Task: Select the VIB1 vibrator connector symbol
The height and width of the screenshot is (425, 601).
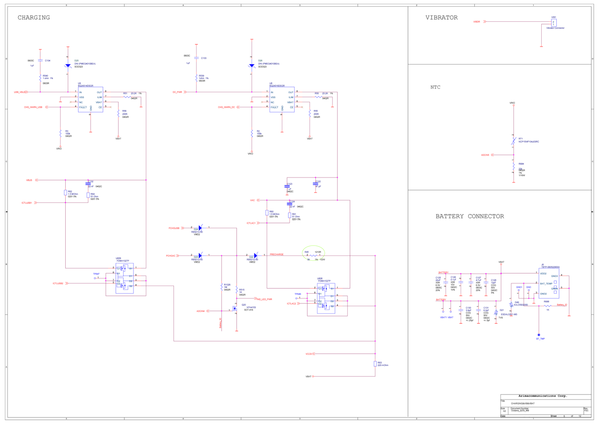Action: pos(554,23)
